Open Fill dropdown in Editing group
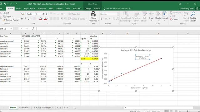Viewport: 200px width, 112px height. pyautogui.click(x=173, y=16)
